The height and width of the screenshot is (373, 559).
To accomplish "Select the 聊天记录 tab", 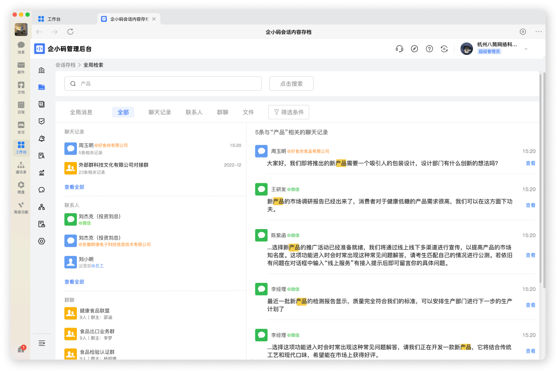I will coord(160,112).
